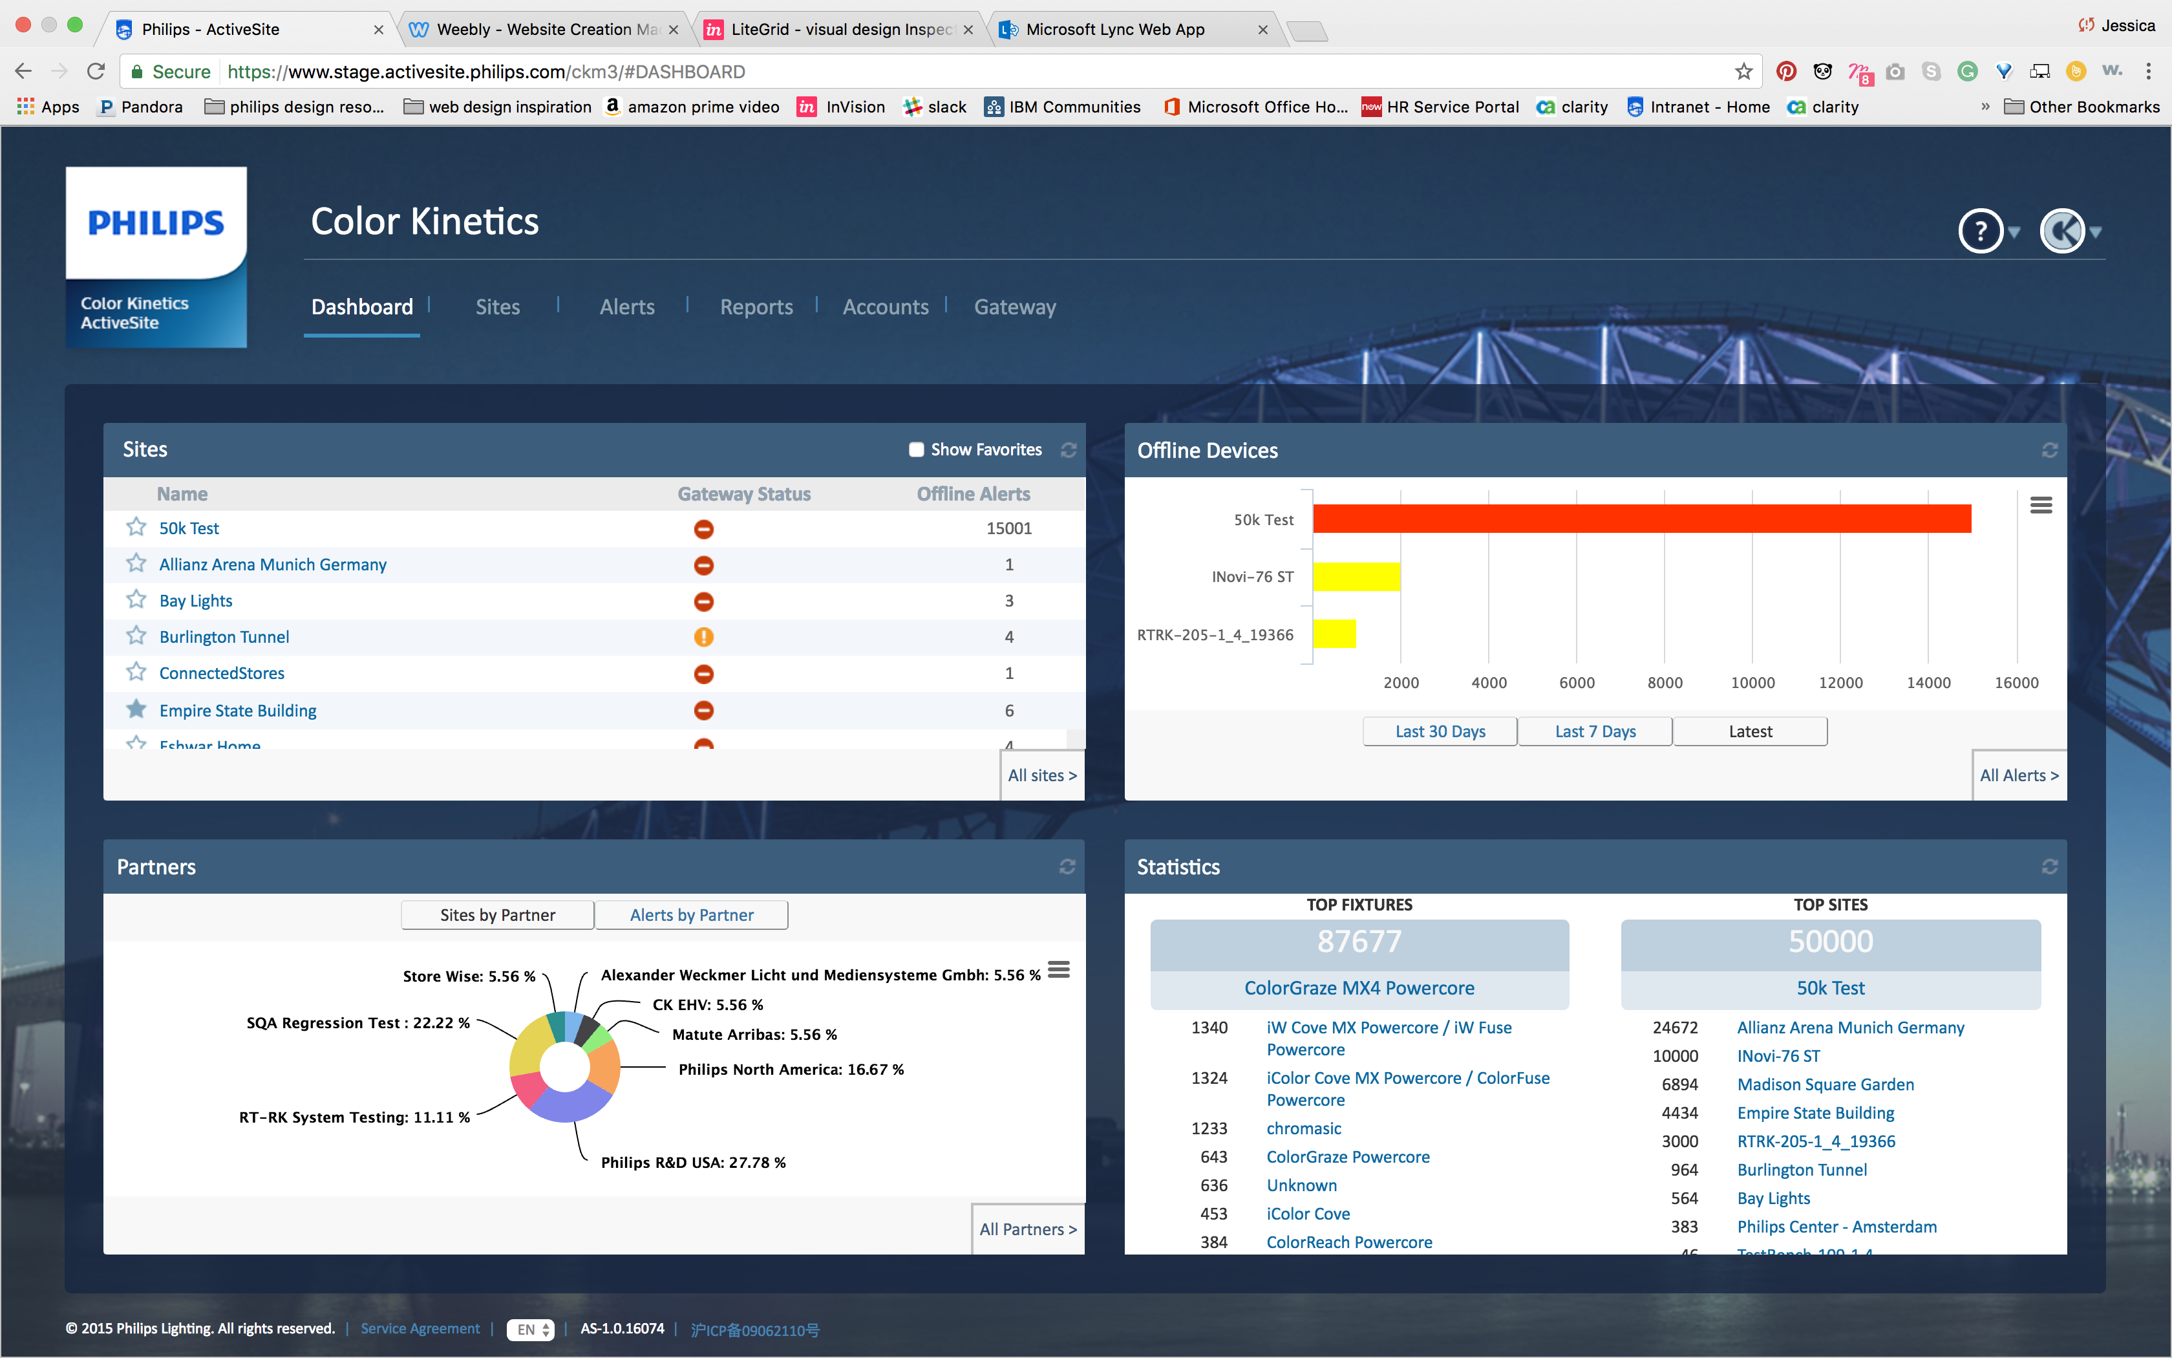The height and width of the screenshot is (1358, 2172).
Task: Show more bookmarks with the chevron
Action: click(x=1985, y=107)
